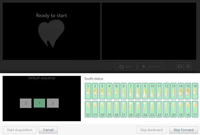Image resolution: width=200 pixels, height=135 pixels.
Task: Select tooth 17 in the lower row
Action: 195,109
